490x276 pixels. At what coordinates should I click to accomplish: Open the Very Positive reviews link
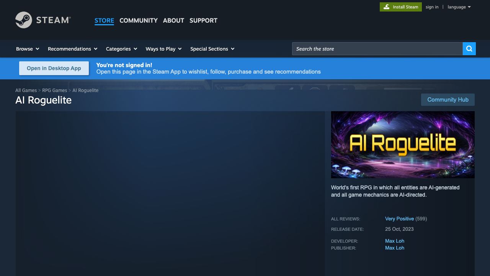pos(399,219)
